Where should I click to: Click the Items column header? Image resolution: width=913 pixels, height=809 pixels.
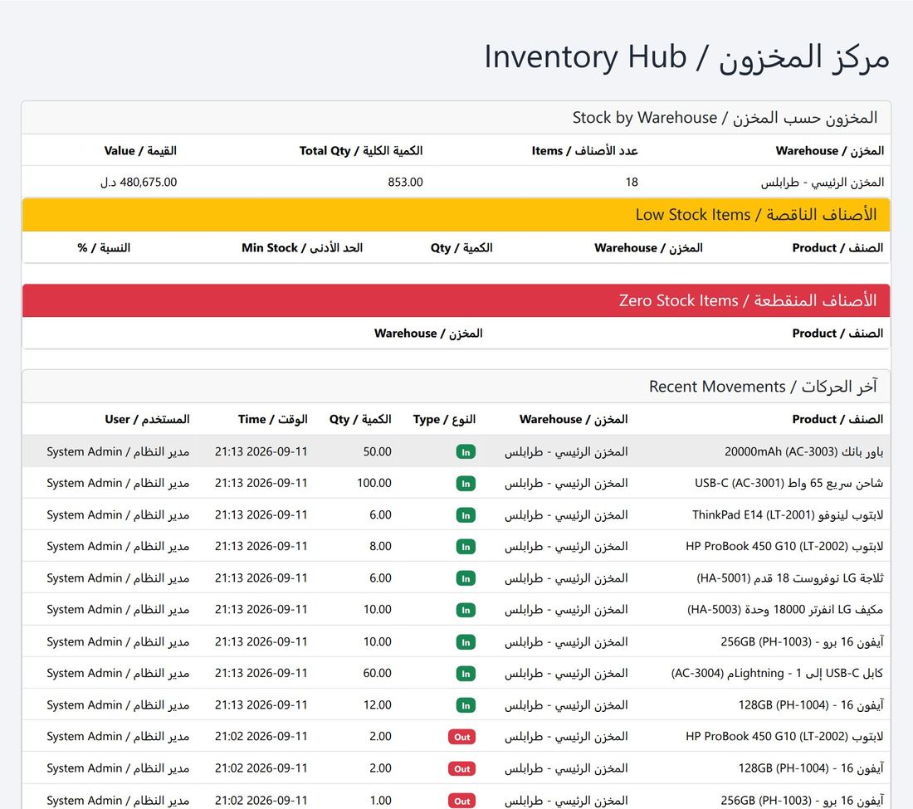(584, 151)
